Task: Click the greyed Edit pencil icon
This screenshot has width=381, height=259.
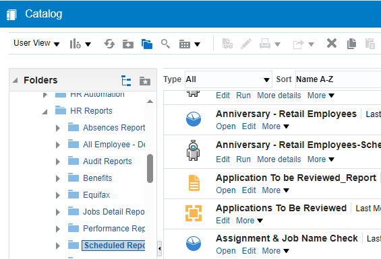Action: [246, 44]
